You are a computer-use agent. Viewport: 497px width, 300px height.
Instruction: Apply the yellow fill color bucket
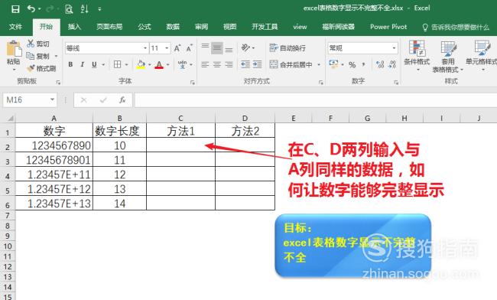pyautogui.click(x=141, y=65)
